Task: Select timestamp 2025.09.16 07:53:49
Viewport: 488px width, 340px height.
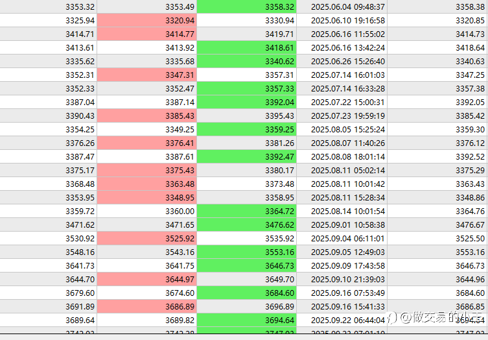Action: pos(348,293)
